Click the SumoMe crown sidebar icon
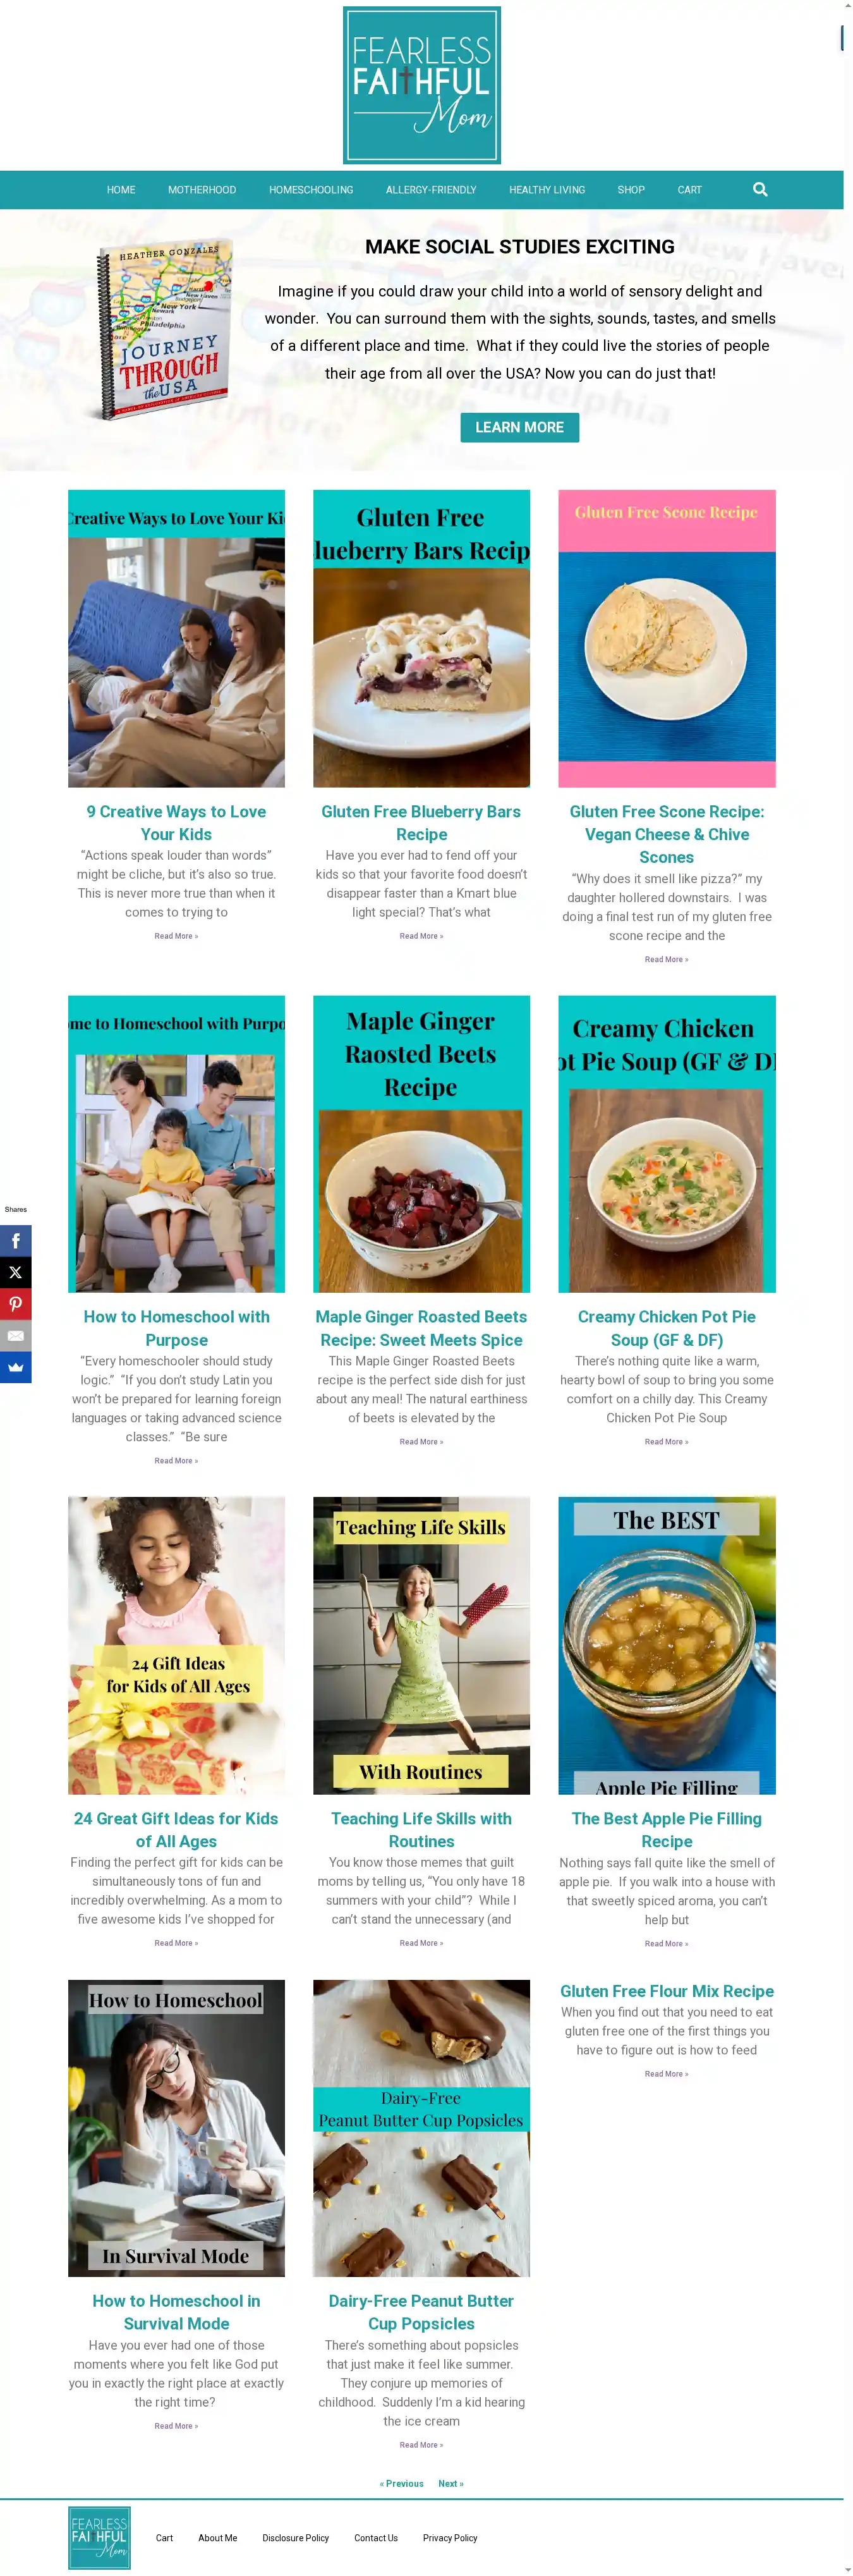 click(16, 1367)
